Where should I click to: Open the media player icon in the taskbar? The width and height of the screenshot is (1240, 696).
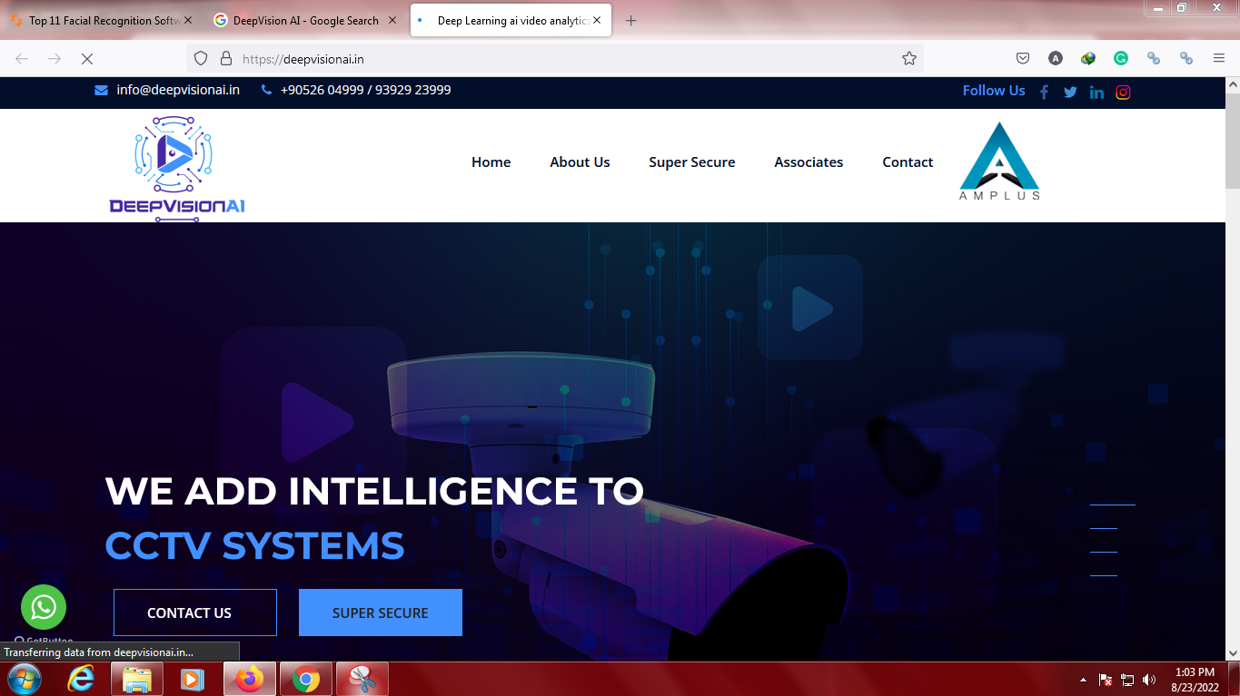coord(192,679)
